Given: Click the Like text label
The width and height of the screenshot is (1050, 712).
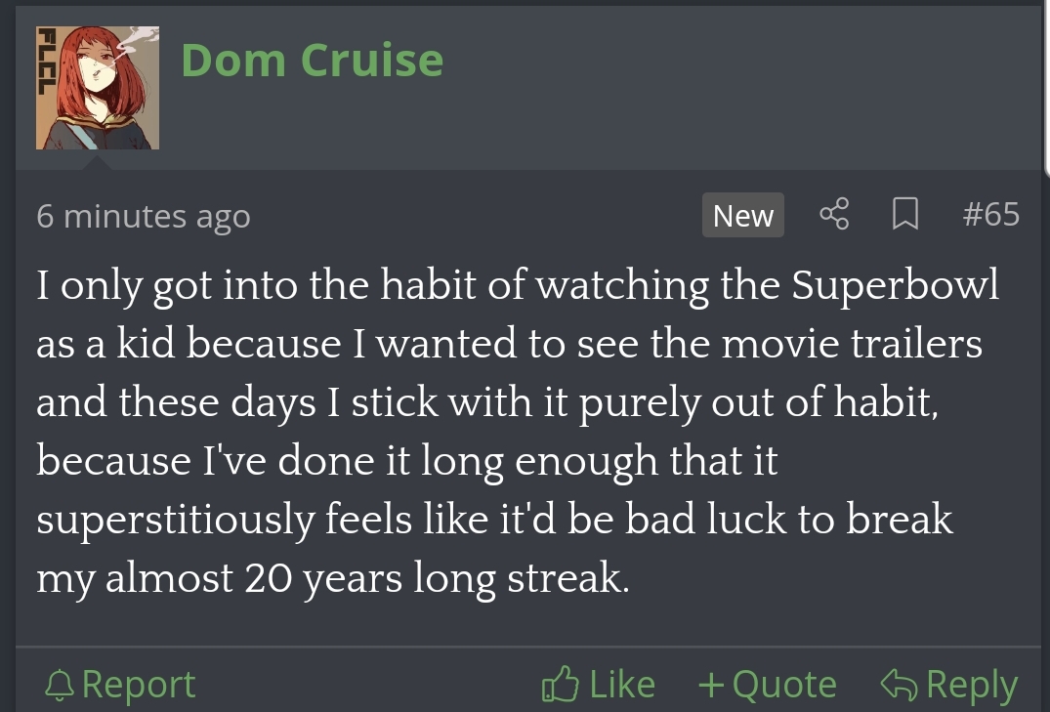Looking at the screenshot, I should (622, 685).
